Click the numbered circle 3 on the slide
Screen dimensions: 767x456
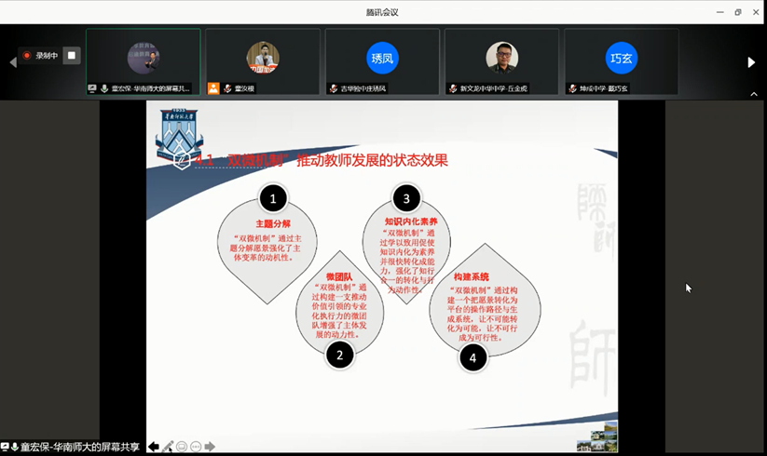coord(406,199)
